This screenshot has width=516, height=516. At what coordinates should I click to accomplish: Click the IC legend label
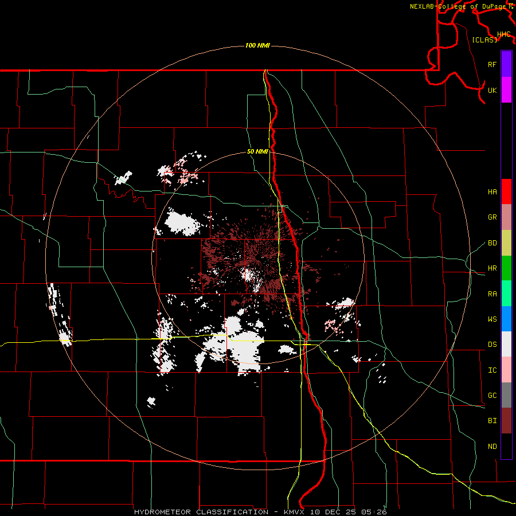tap(492, 370)
